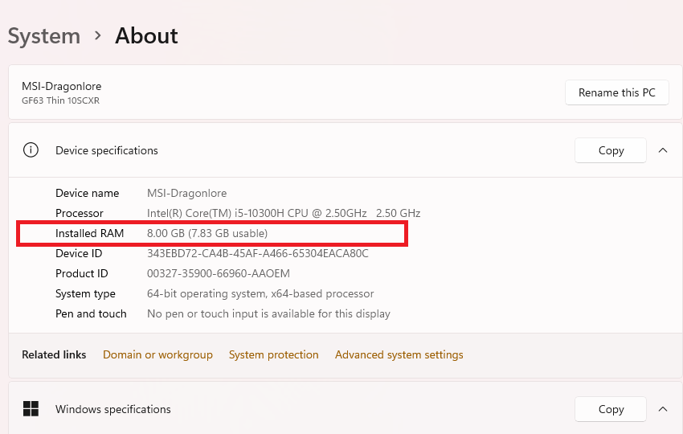Viewport: 683px width, 434px height.
Task: Click the info icon beside Device specifications
Action: pyautogui.click(x=31, y=150)
